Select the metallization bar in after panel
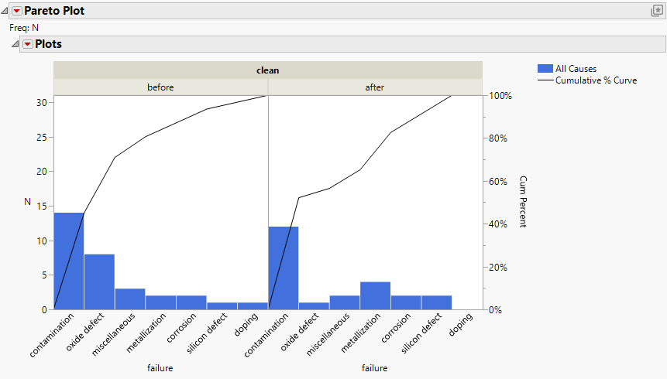667x379 pixels. coord(375,295)
